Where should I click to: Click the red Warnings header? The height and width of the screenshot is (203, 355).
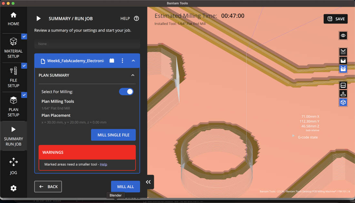tap(87, 152)
